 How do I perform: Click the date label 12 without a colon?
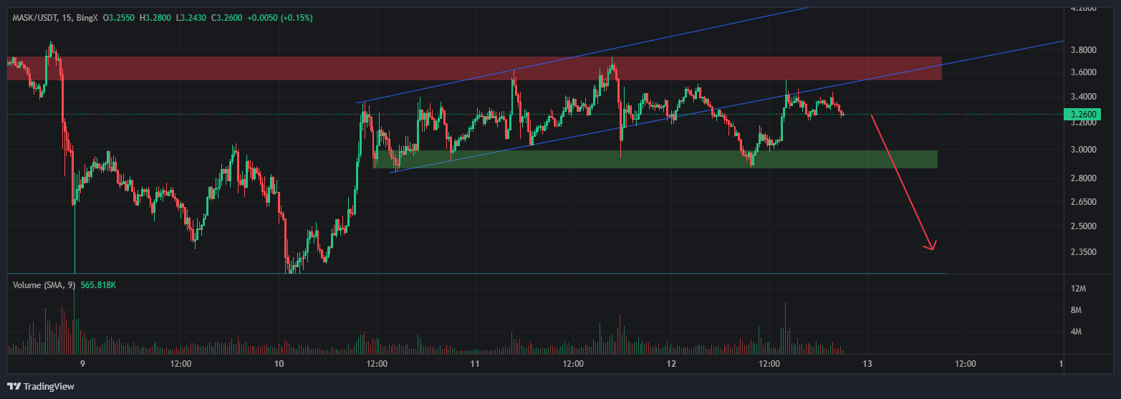671,364
